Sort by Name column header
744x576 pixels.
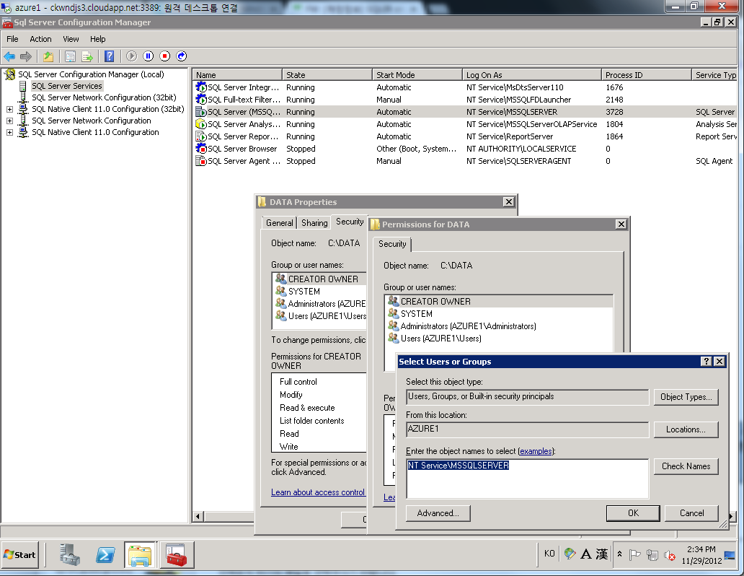237,74
